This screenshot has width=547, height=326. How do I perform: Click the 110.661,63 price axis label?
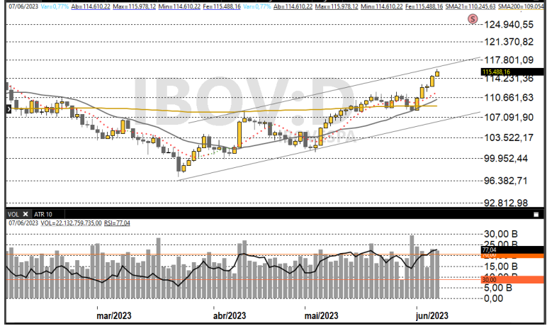(509, 97)
